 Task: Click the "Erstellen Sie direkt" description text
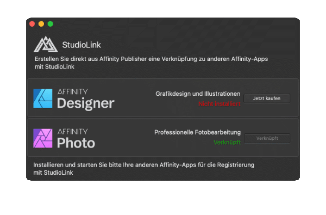point(151,59)
